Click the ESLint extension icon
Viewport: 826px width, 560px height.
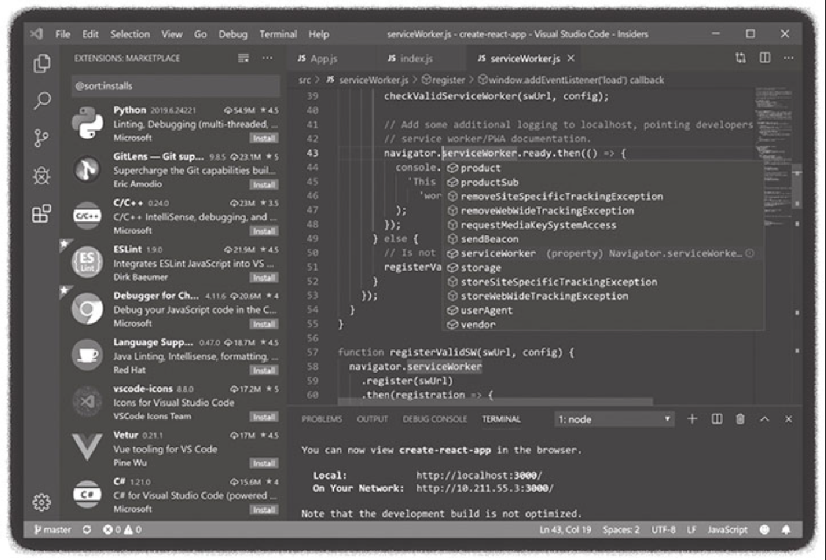pos(87,262)
